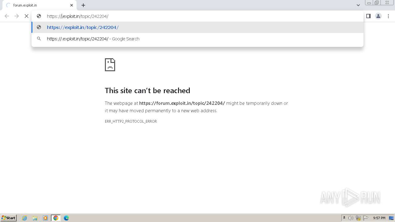Launch Microsoft Edge from taskbar

pos(66,218)
